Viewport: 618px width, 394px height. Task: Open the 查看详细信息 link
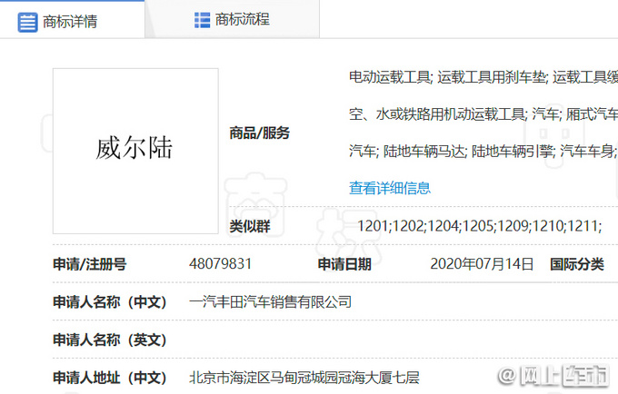point(389,188)
